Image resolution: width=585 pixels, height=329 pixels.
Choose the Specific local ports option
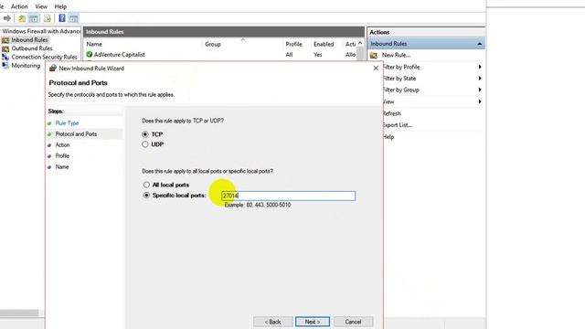click(146, 195)
